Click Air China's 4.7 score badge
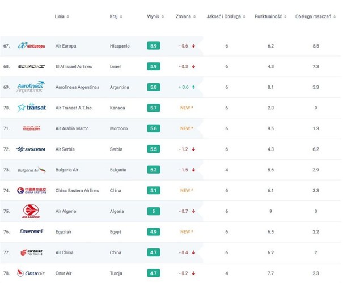 [154, 252]
